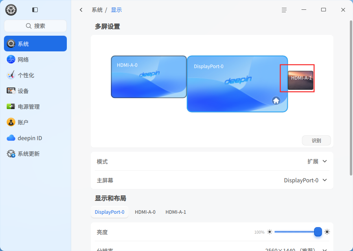
Task: Open Power Management via its battery icon (电源管理)
Action: coord(11,106)
